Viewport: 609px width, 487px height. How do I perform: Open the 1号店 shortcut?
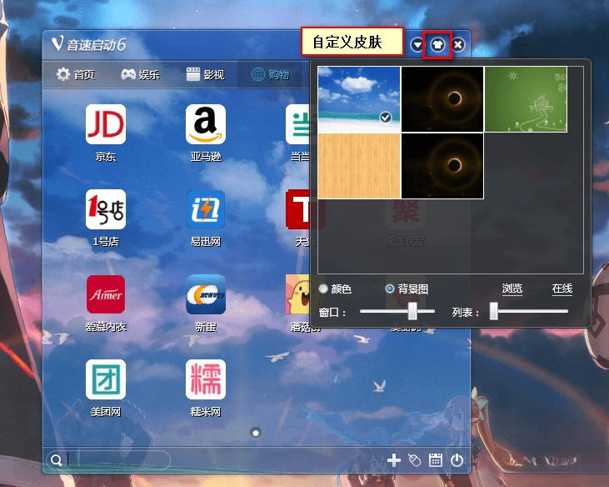tap(106, 209)
